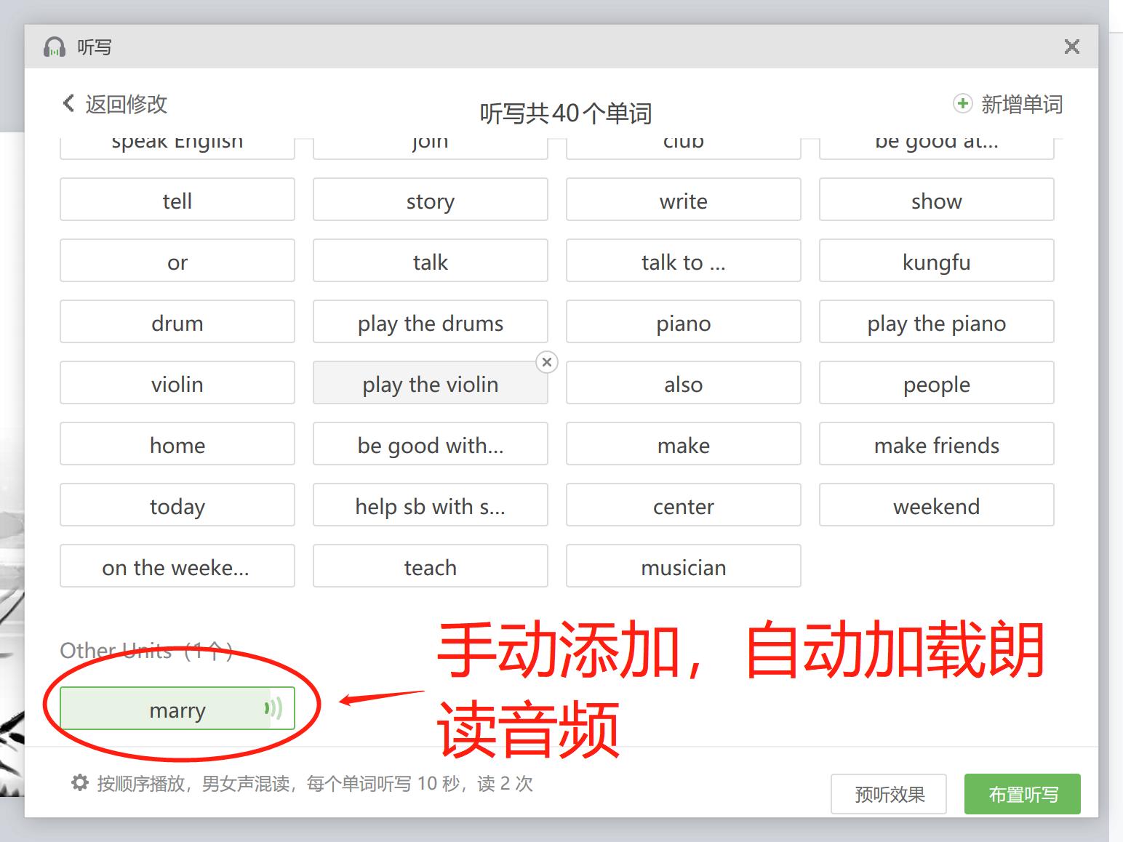1123x842 pixels.
Task: Select the 'write' word card
Action: (684, 199)
